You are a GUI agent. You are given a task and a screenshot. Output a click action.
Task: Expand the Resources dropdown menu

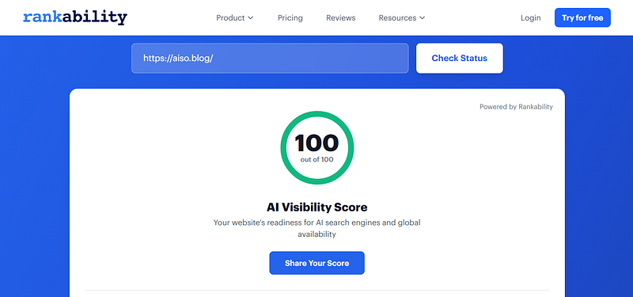[402, 17]
